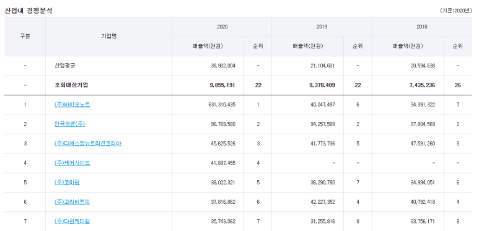Click the 2019 year header

[x=322, y=27]
